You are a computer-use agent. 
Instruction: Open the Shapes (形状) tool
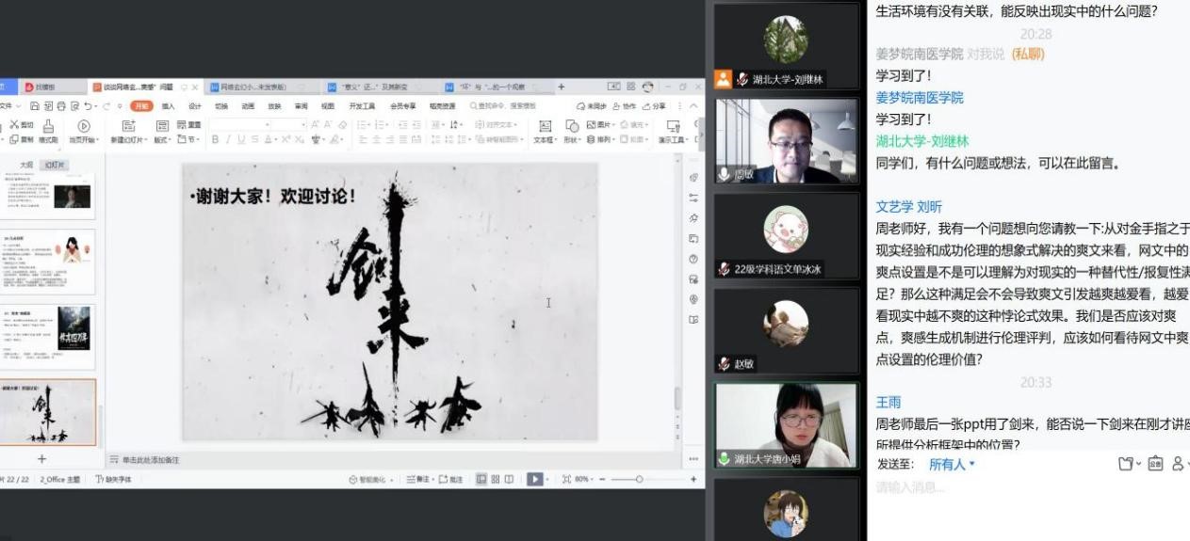click(571, 126)
